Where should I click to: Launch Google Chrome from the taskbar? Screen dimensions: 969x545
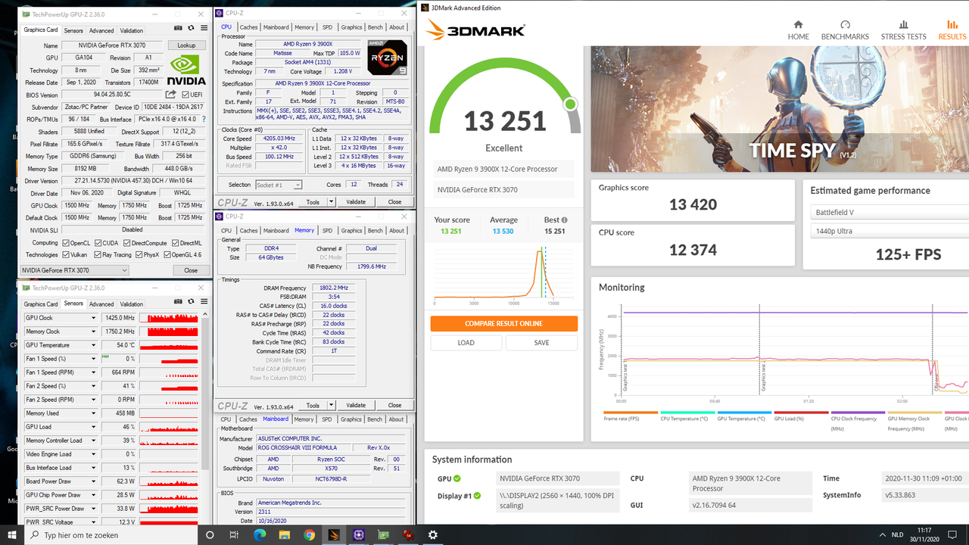[309, 534]
